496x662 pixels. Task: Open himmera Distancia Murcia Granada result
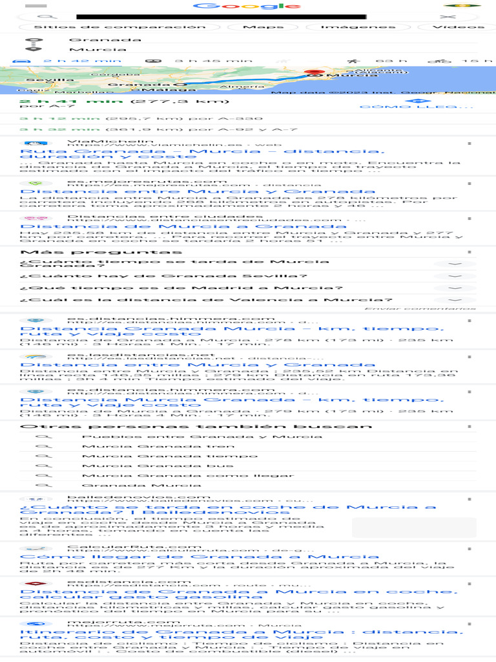coord(232,403)
